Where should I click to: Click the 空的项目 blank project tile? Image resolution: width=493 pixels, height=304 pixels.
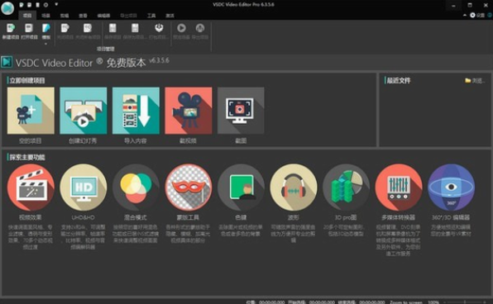(31, 111)
